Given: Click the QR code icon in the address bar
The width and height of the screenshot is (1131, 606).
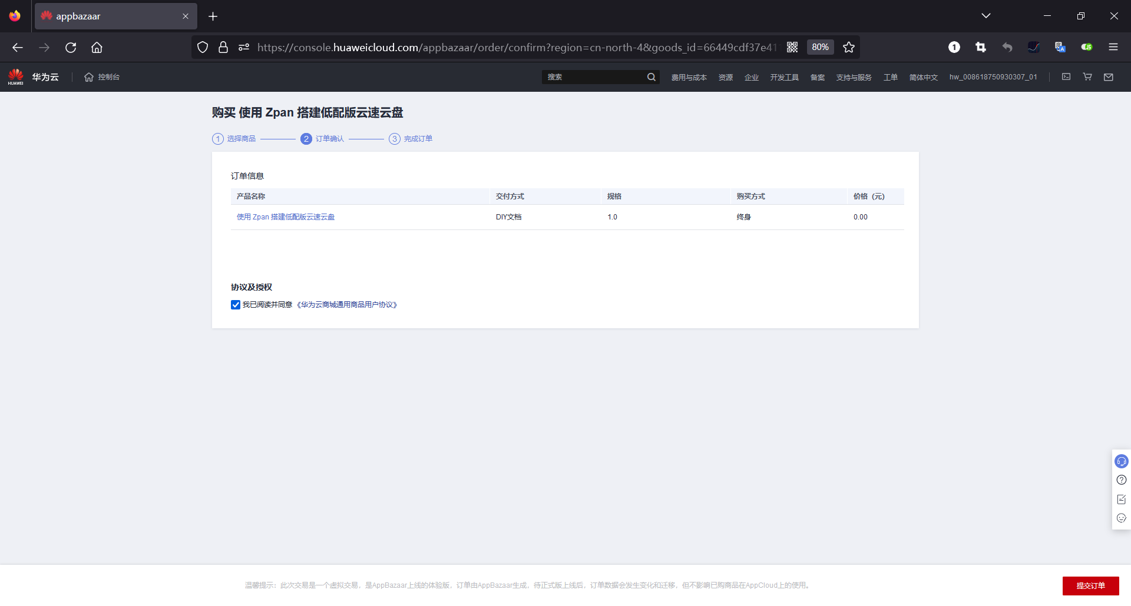Looking at the screenshot, I should coord(792,47).
